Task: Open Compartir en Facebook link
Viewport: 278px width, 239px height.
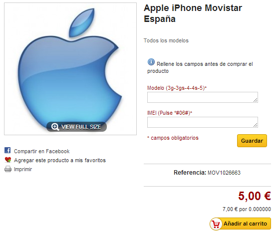Action: (42, 151)
